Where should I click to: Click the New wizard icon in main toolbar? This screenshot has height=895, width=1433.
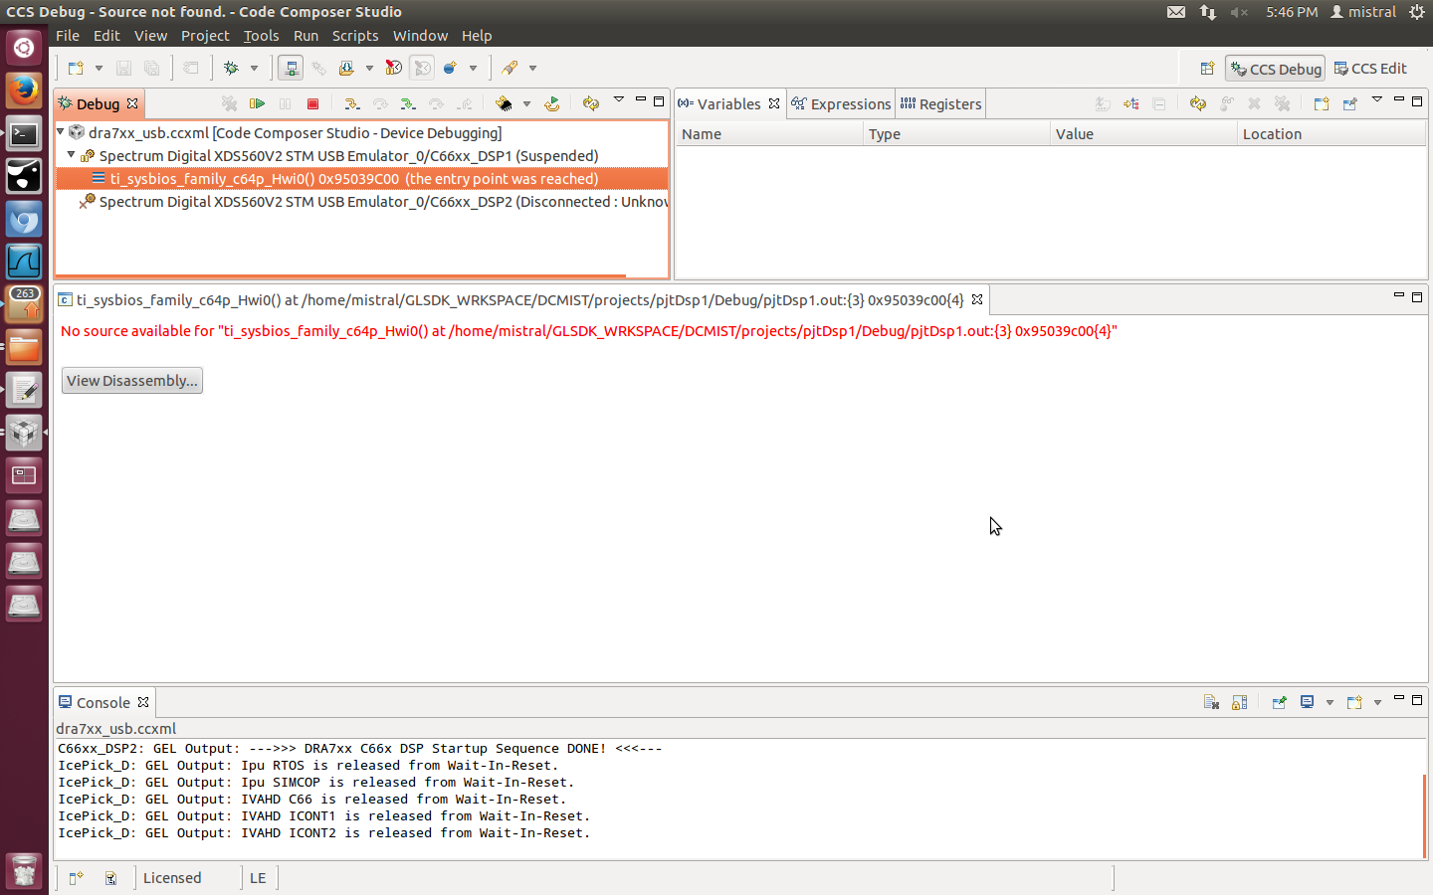tap(76, 69)
